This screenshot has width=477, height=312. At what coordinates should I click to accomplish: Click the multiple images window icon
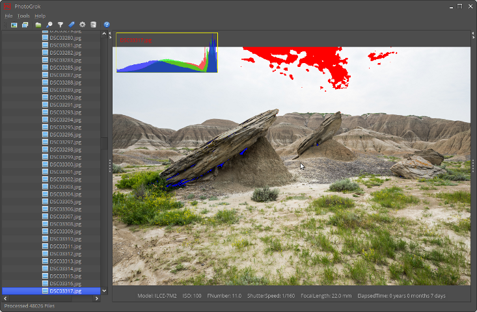[x=25, y=25]
